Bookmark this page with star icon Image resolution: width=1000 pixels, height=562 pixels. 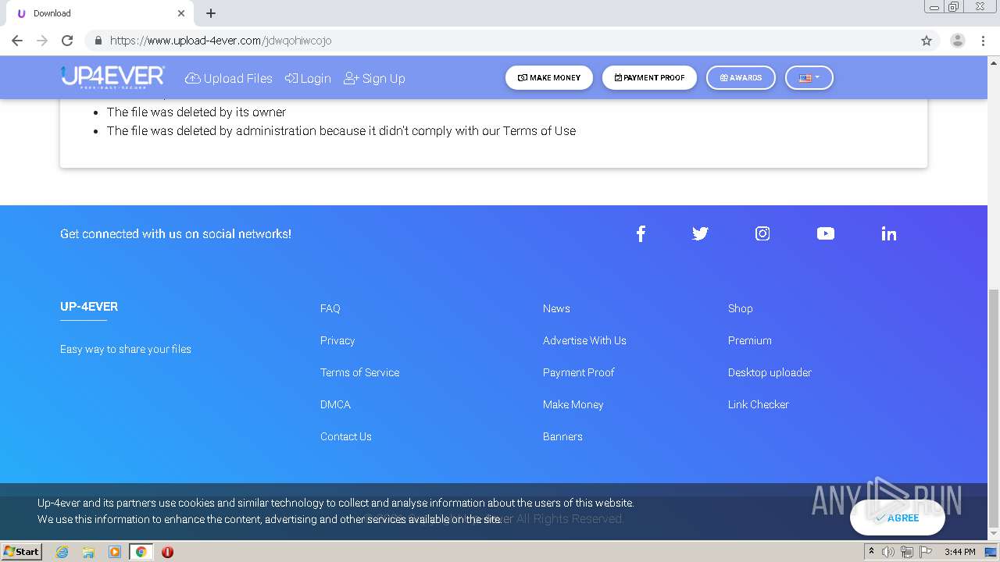[927, 41]
